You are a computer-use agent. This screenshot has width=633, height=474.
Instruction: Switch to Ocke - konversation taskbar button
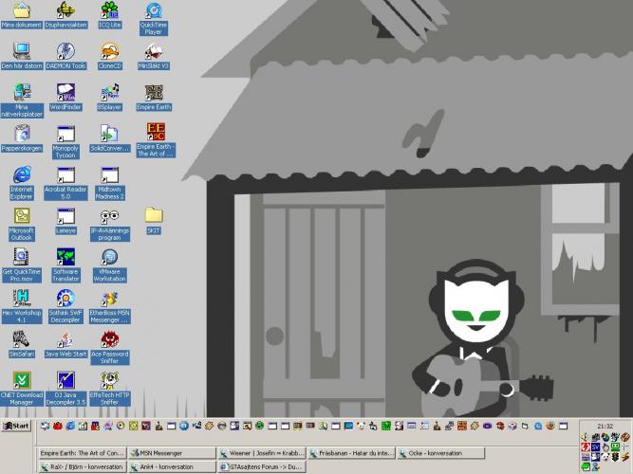tap(441, 453)
